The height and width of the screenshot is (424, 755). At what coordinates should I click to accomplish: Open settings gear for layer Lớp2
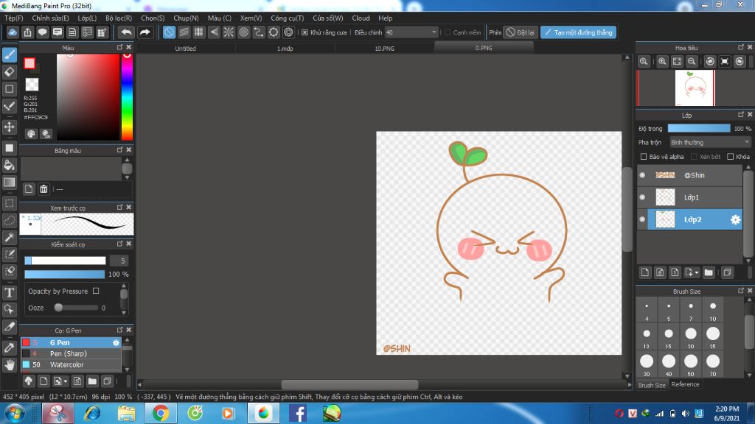click(735, 219)
